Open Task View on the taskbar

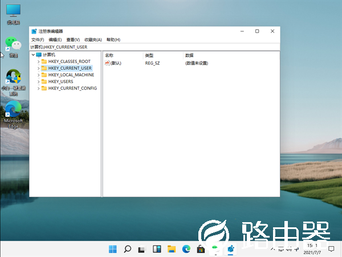[x=142, y=249]
